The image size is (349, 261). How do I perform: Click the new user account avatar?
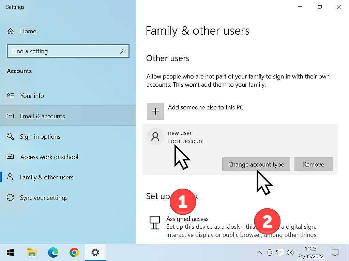pos(155,137)
